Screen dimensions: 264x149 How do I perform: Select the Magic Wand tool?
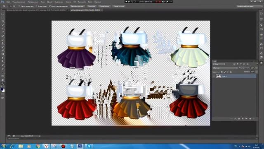click(3, 25)
